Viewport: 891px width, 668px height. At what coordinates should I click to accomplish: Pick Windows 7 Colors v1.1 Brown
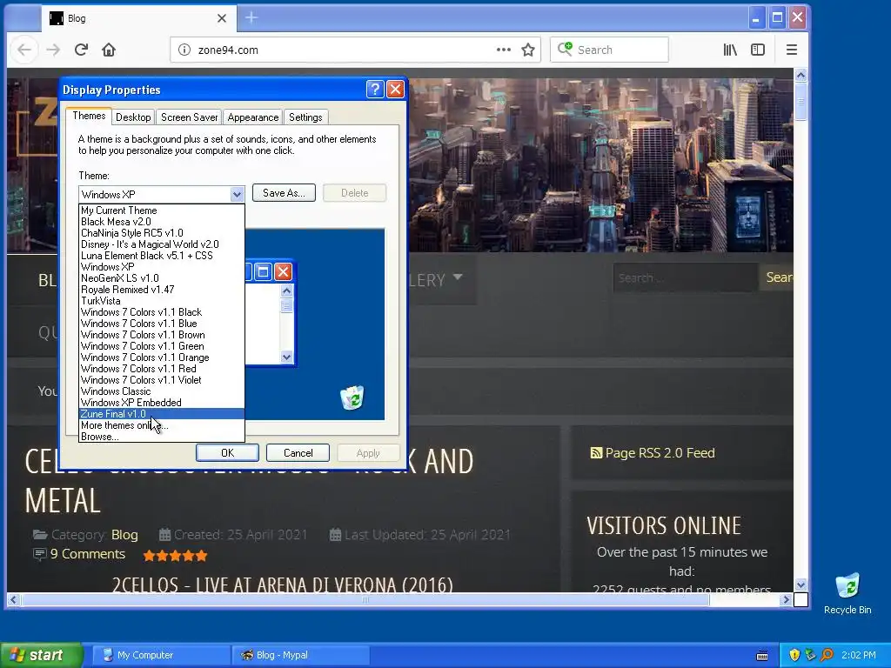click(x=161, y=335)
